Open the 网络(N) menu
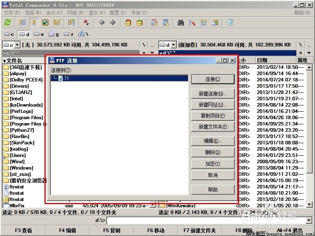The width and height of the screenshot is (315, 236). (76, 13)
